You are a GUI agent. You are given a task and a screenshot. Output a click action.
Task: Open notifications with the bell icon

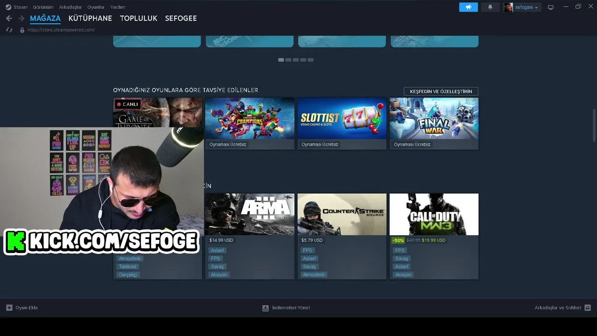point(490,7)
